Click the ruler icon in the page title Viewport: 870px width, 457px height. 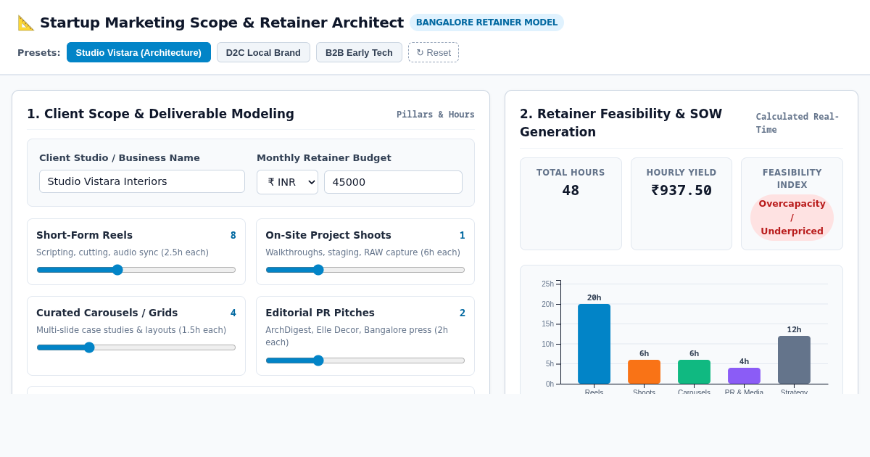pyautogui.click(x=26, y=22)
